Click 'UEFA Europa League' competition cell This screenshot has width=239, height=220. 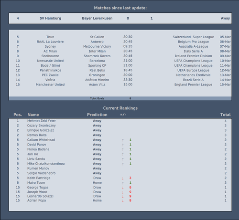coord(193,70)
